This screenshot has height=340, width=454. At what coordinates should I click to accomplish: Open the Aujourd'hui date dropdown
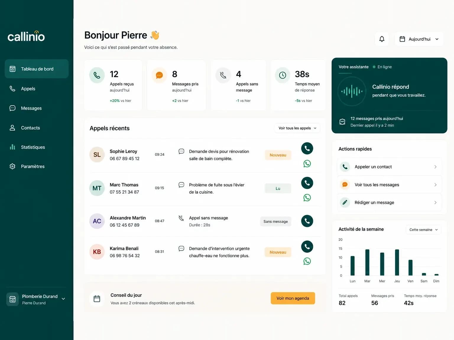(419, 39)
